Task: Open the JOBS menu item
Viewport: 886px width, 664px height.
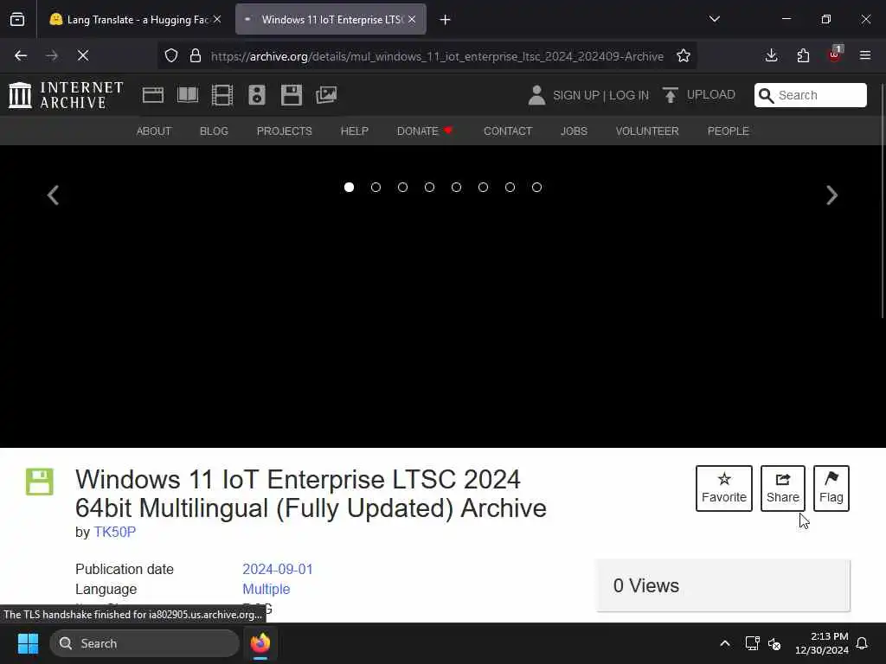Action: pos(575,131)
